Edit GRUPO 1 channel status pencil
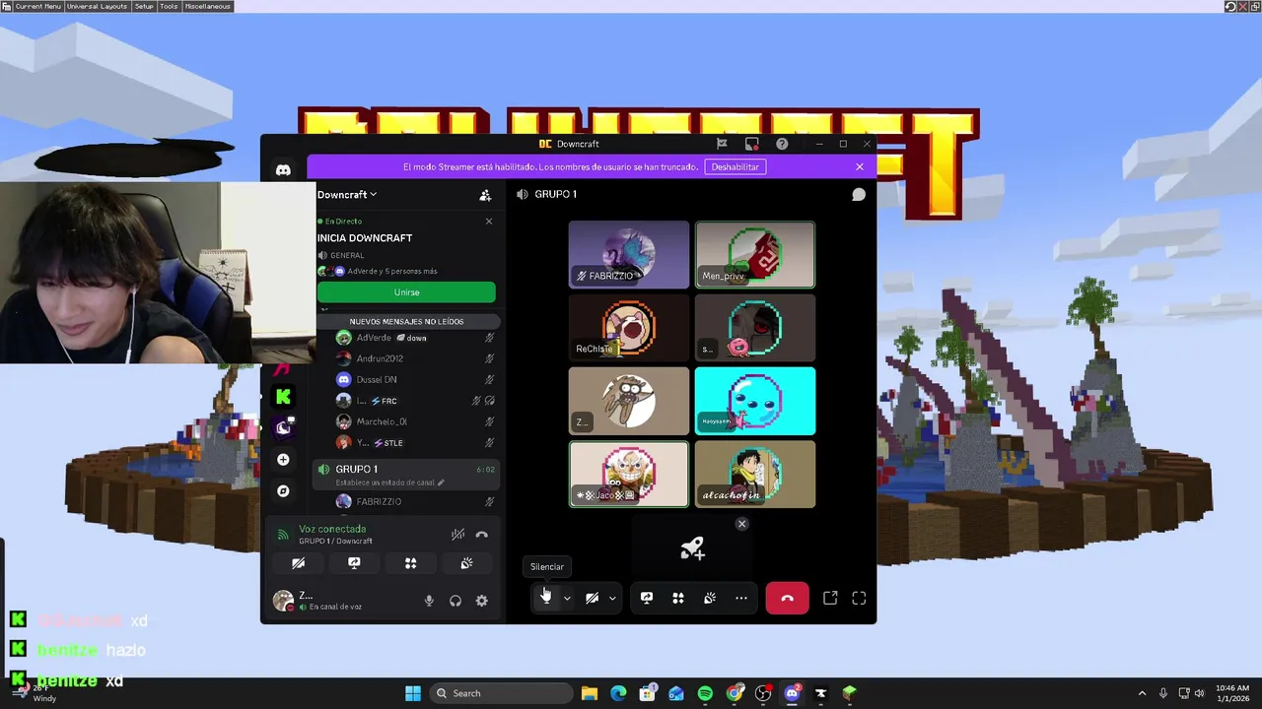This screenshot has width=1262, height=709. [x=441, y=483]
